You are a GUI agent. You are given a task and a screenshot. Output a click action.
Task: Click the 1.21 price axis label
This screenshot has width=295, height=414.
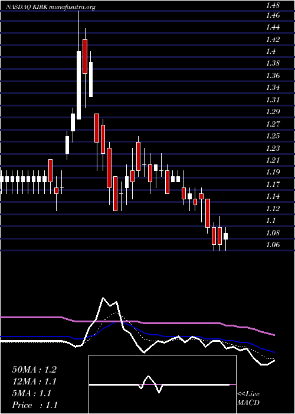click(273, 160)
